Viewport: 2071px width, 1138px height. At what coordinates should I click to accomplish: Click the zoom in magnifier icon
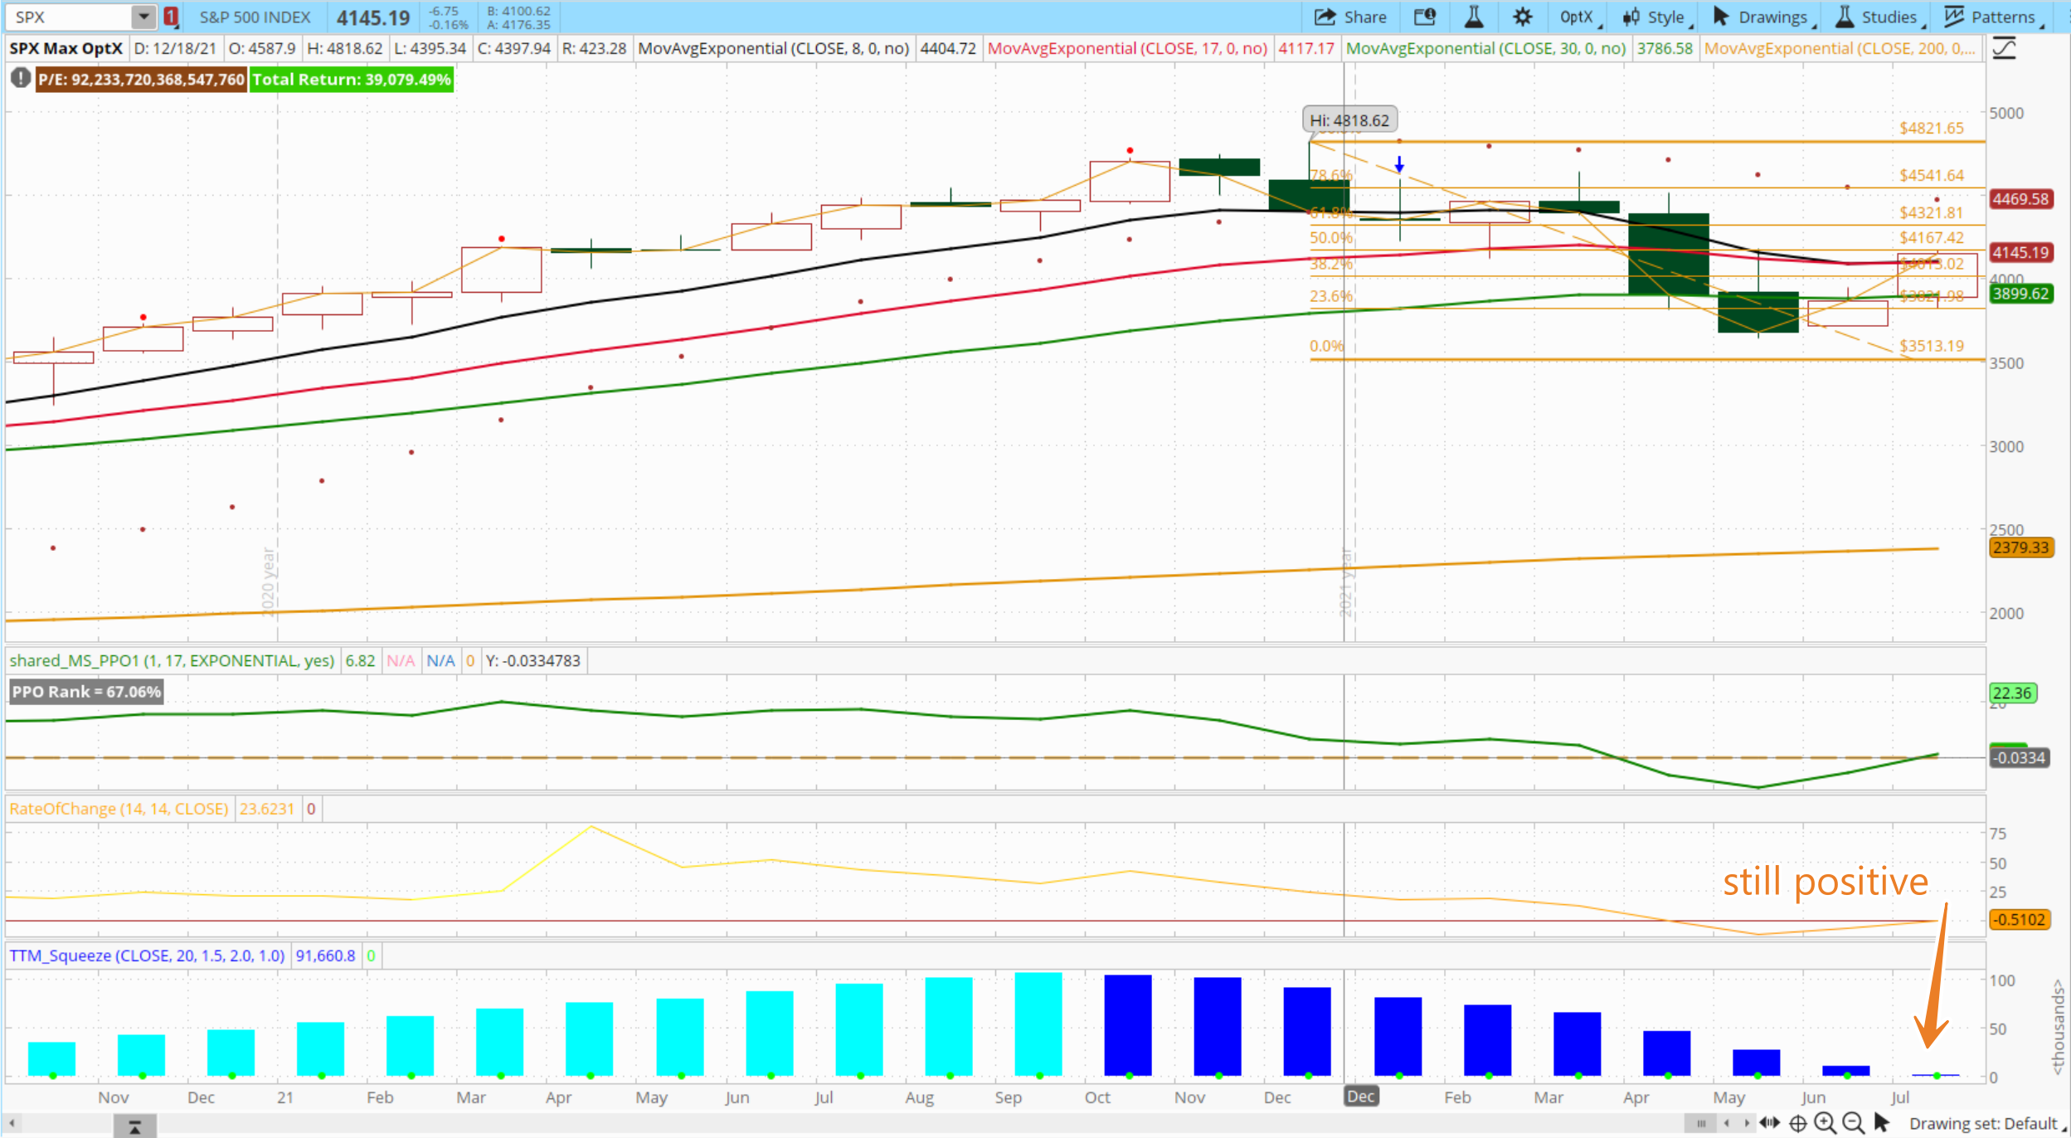coord(1825,1123)
